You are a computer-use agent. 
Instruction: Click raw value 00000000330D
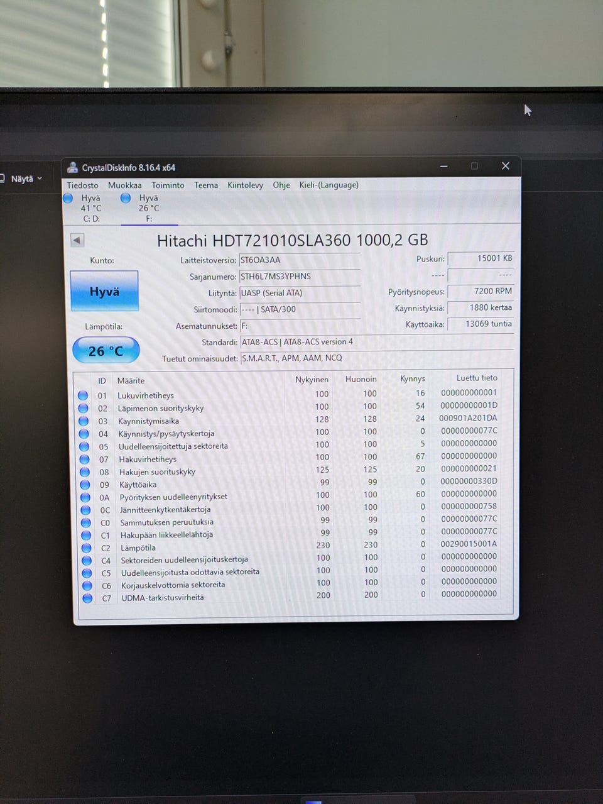pyautogui.click(x=469, y=482)
